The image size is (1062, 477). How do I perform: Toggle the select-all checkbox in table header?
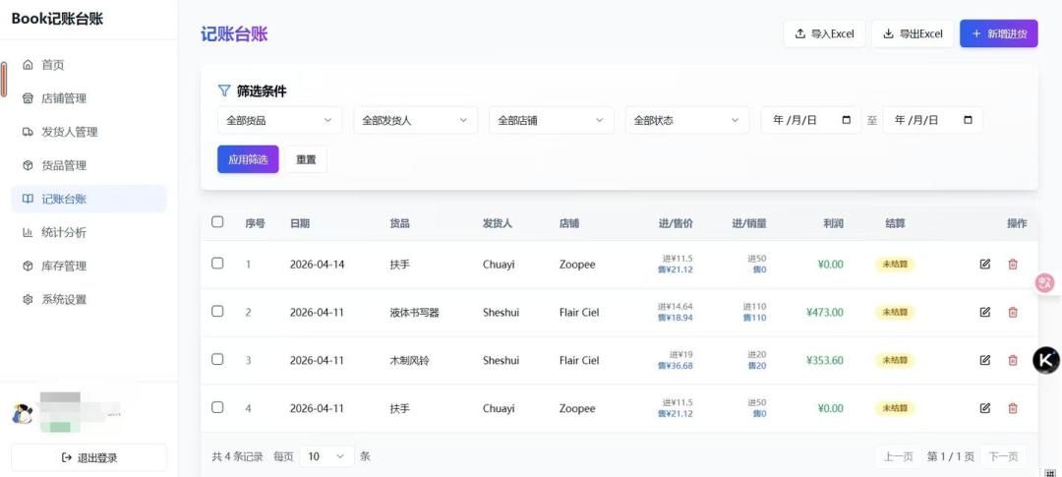217,221
